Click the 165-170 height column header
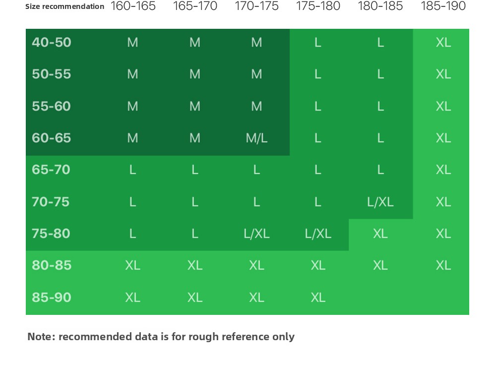The image size is (496, 367). pyautogui.click(x=195, y=6)
